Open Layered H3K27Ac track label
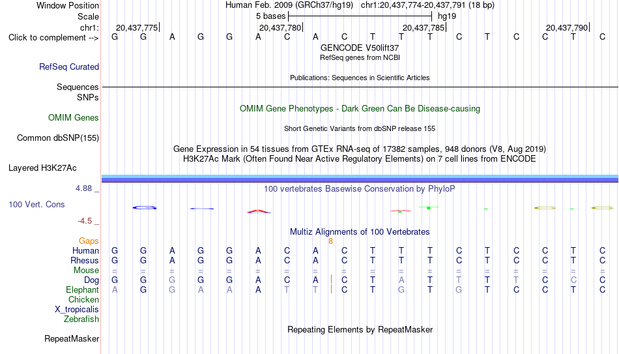This screenshot has height=354, width=619. point(42,168)
